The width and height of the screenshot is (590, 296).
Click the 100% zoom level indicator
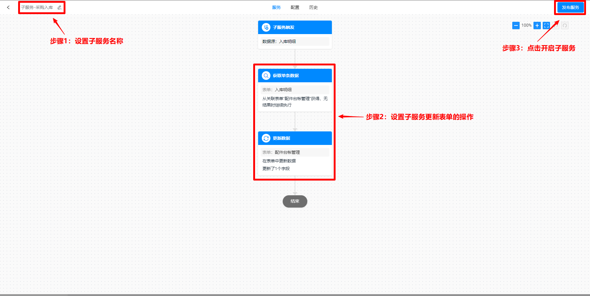[526, 25]
